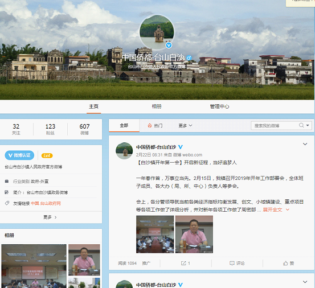Click the 简介 edit note icon

click(x=7, y=192)
